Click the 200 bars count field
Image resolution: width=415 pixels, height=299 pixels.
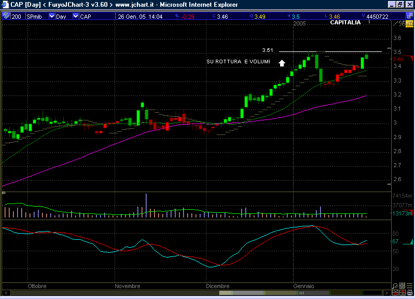tap(17, 16)
